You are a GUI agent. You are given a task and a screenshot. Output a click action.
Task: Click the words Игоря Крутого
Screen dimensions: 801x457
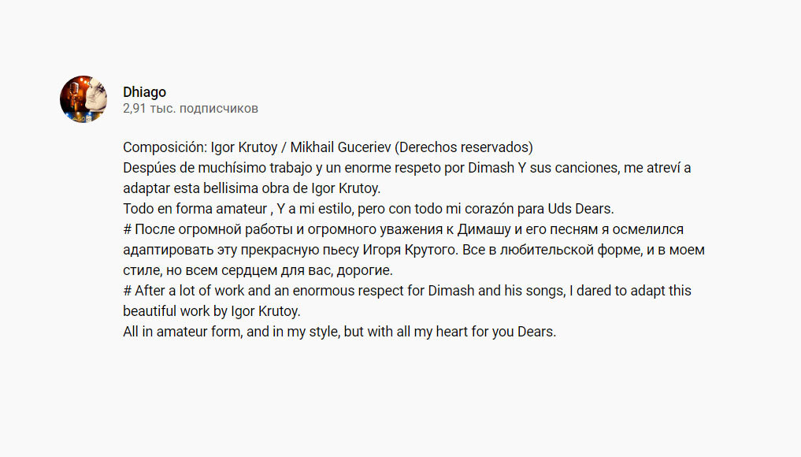(x=410, y=250)
